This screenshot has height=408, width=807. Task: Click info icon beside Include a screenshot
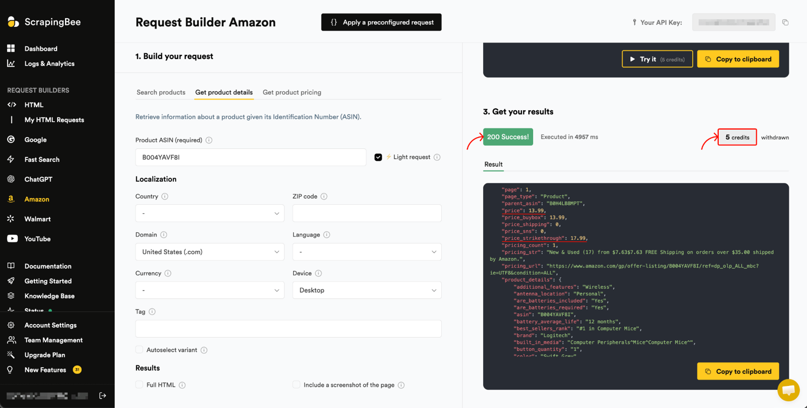click(x=401, y=385)
